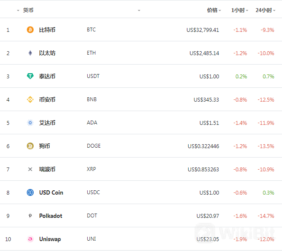
Task: Open the Polkadot coin link
Action: coord(51,216)
